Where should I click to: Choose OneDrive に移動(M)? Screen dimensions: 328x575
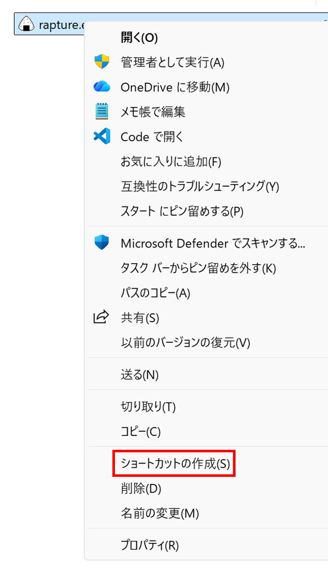[175, 87]
